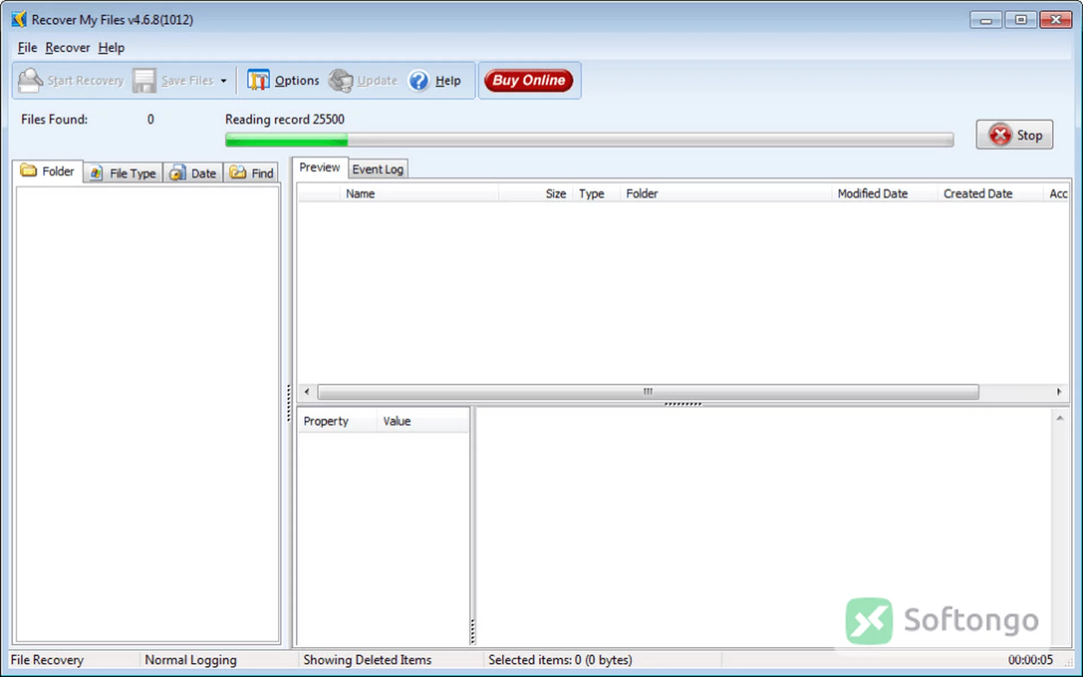This screenshot has width=1083, height=677.
Task: Select the Event Log tab
Action: coord(378,169)
